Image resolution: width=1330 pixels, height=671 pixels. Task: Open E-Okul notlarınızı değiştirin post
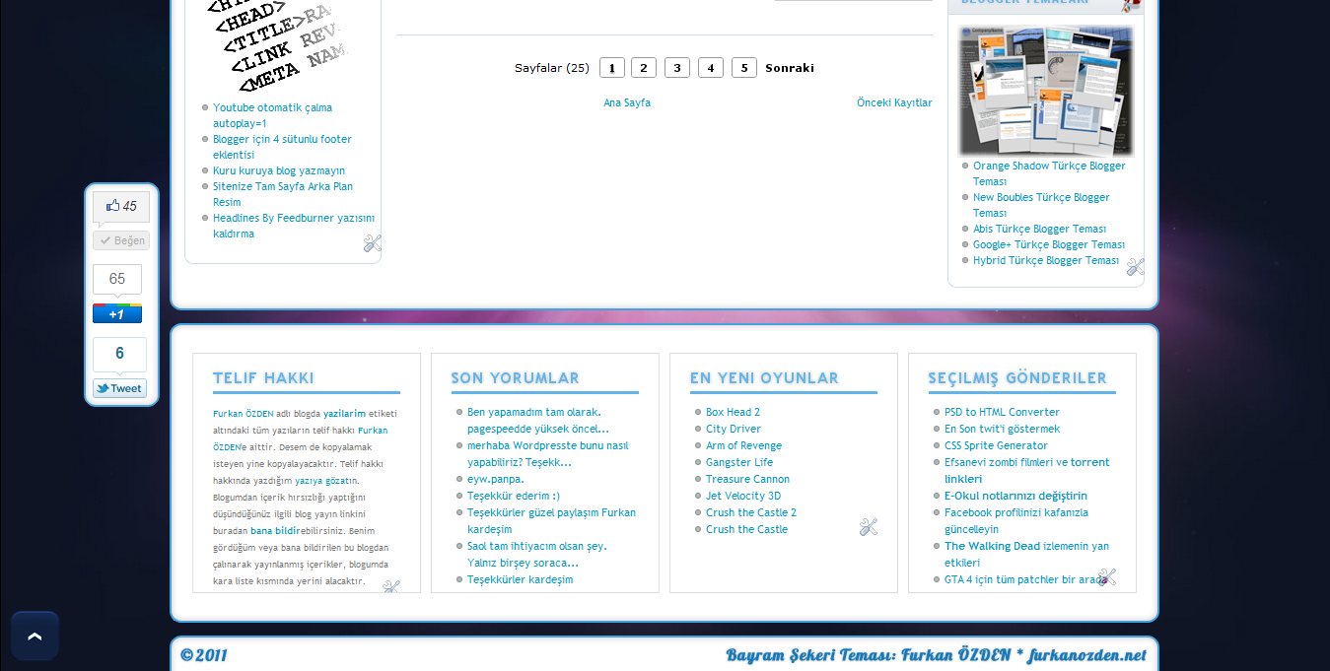click(1015, 496)
